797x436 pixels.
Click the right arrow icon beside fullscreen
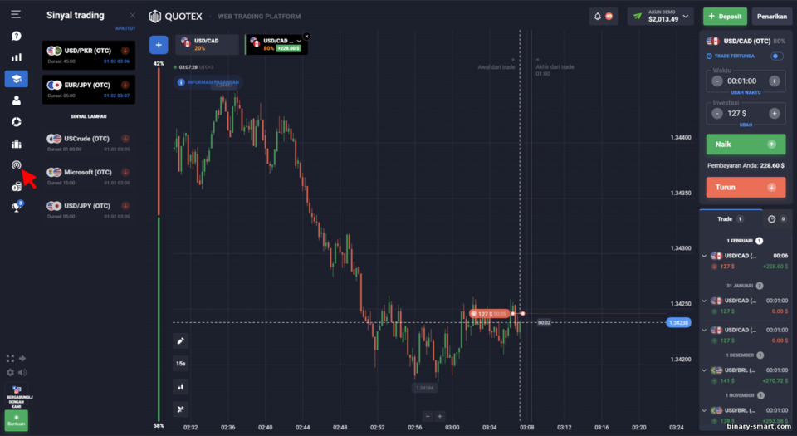22,358
